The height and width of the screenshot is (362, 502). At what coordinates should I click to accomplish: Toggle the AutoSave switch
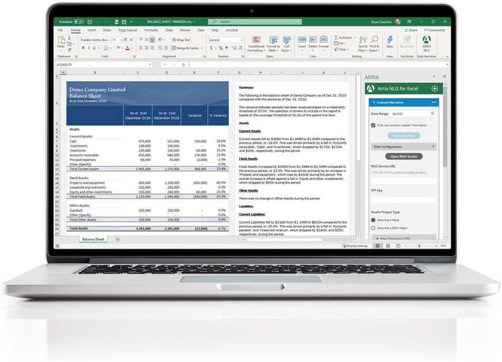[79, 22]
